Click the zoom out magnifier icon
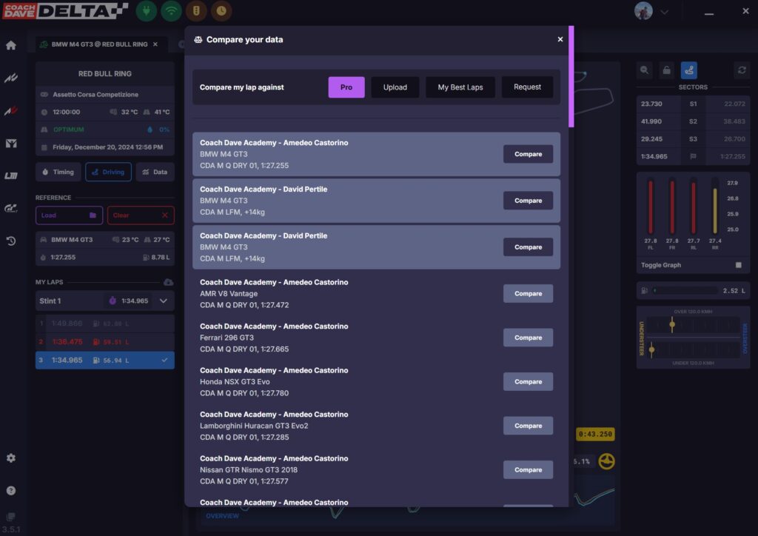This screenshot has height=536, width=758. [x=645, y=70]
